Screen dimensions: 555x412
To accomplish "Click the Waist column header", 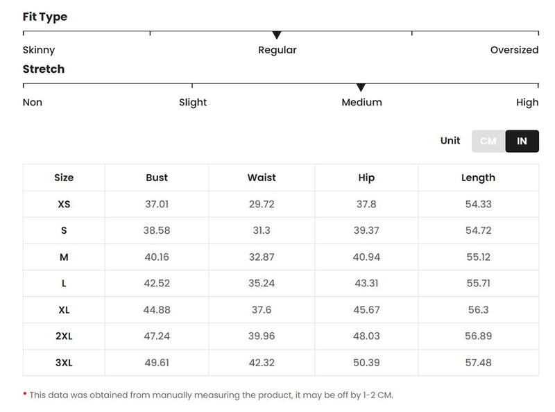I will [x=262, y=178].
